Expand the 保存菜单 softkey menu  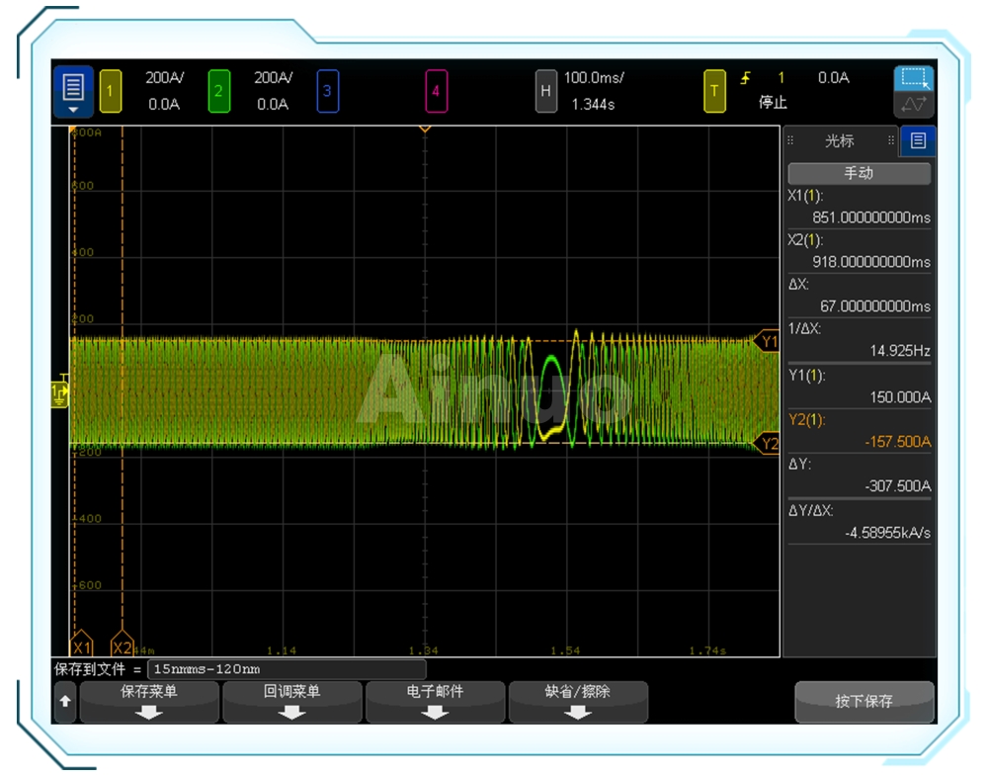point(149,702)
